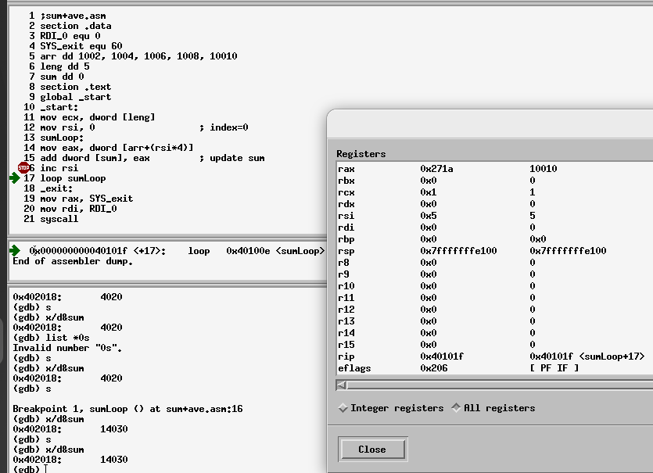Click source line 14 mov eax, dword [arr+(rsi*4)]
Screen dimensions: 653x473
(117, 148)
